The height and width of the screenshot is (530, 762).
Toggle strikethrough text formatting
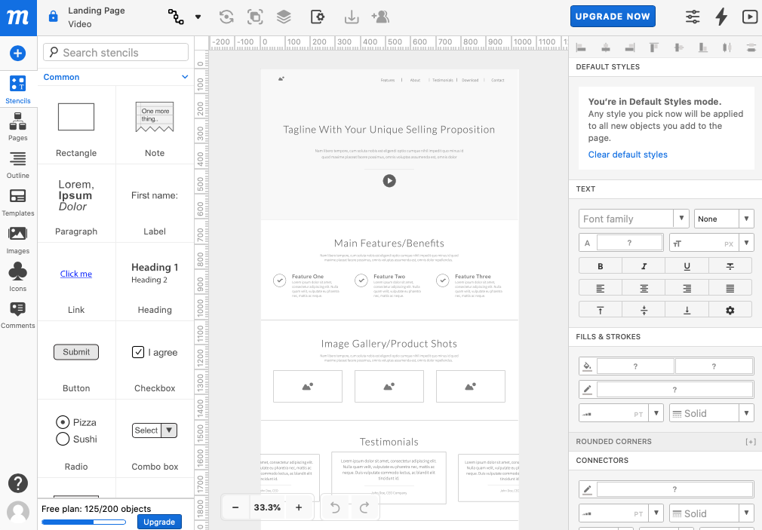730,266
